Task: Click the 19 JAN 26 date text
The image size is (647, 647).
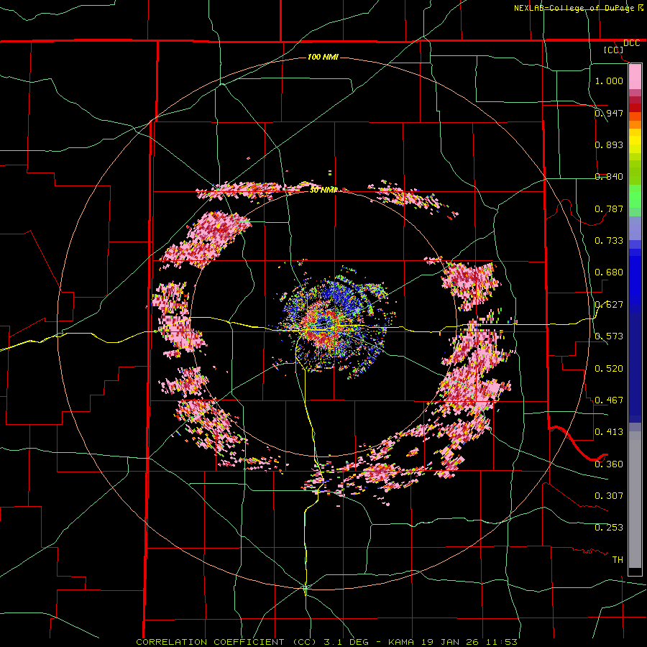Action: pyautogui.click(x=450, y=642)
